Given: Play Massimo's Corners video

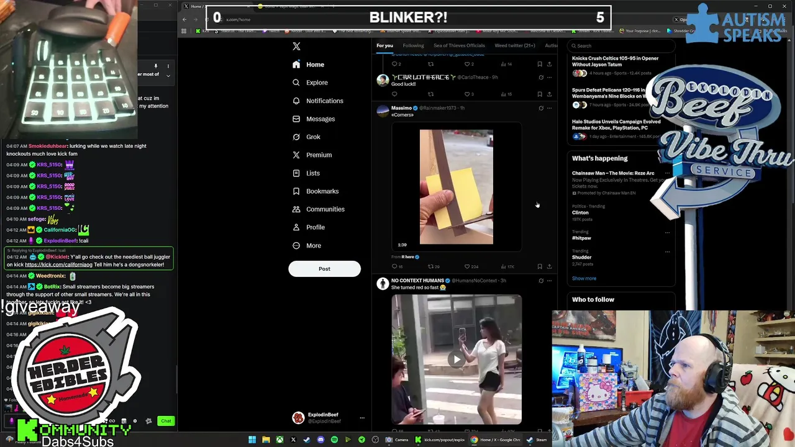Looking at the screenshot, I should pos(457,187).
